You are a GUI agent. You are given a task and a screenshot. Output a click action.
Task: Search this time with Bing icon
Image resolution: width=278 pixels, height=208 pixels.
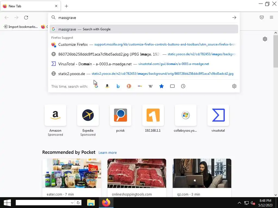(x=118, y=86)
